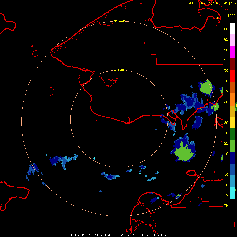Click the dark red 54 kft swatch
This screenshot has height=237, width=237.
pyautogui.click(x=233, y=64)
